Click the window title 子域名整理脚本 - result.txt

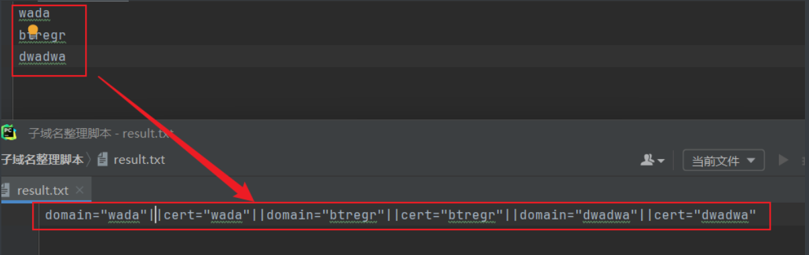point(101,133)
